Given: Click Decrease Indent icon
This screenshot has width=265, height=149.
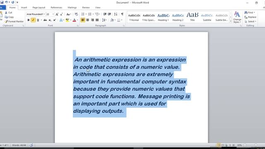Looking at the screenshot, I should pos(105,14).
